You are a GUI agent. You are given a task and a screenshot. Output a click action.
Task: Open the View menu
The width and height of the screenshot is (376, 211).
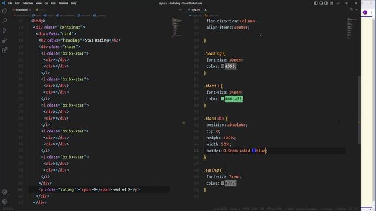point(39,3)
